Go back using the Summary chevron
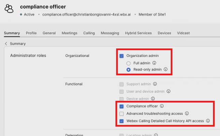Viewport: 220px width, 136px height. pos(6,44)
